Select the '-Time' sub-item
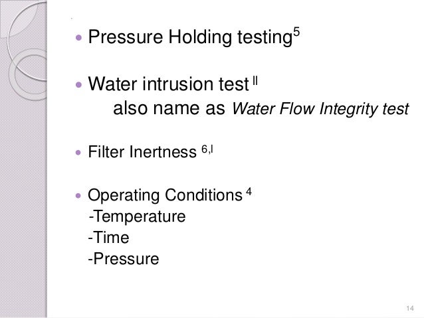The height and width of the screenshot is (318, 424). click(x=108, y=238)
